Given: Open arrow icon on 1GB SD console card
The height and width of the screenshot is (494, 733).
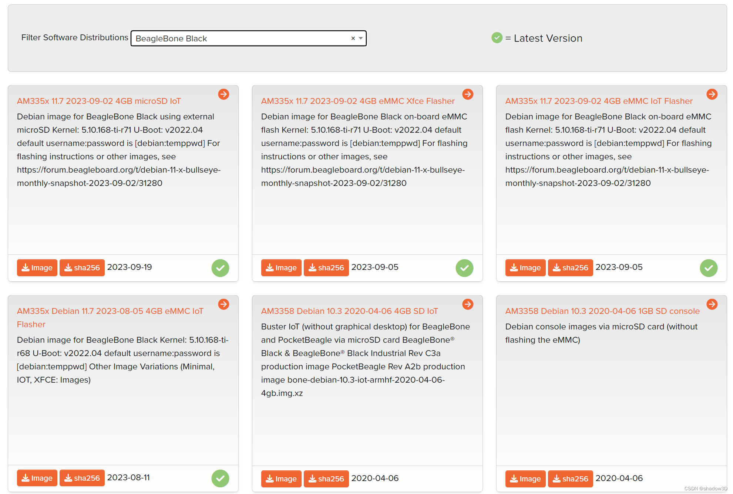Looking at the screenshot, I should coord(712,304).
